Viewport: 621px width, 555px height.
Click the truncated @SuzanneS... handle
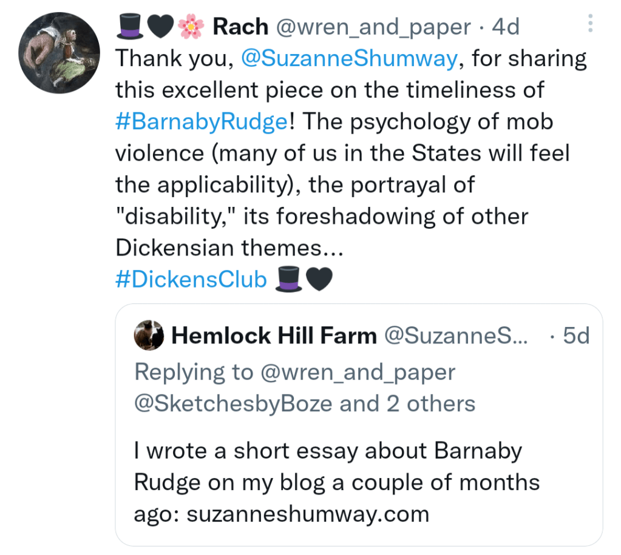456,335
